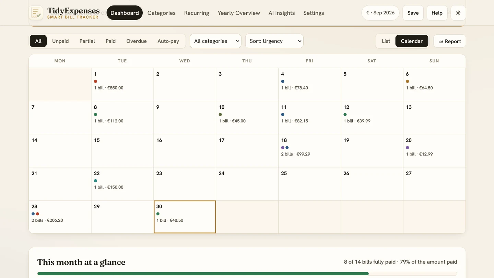Select calendar day 18 with 2 bills
This screenshot has width=494, height=278.
click(309, 150)
